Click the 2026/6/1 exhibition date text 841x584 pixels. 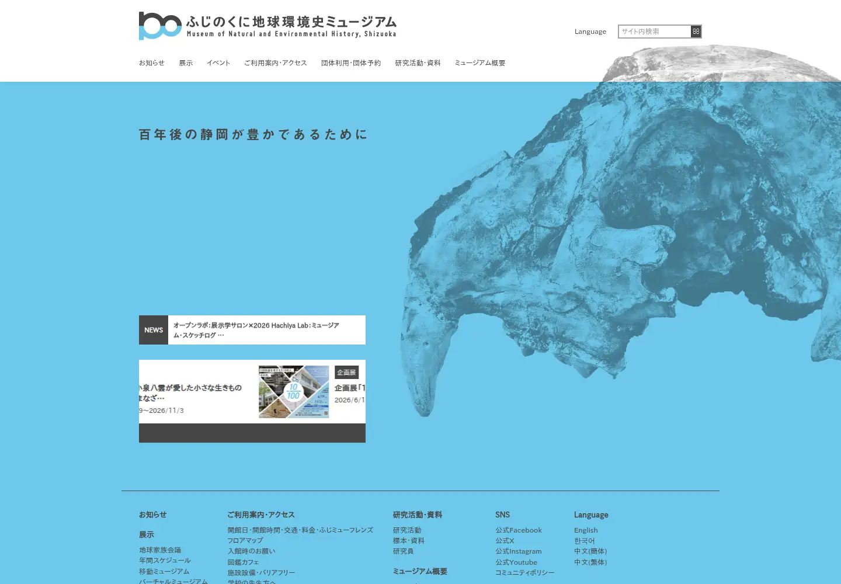click(x=349, y=400)
